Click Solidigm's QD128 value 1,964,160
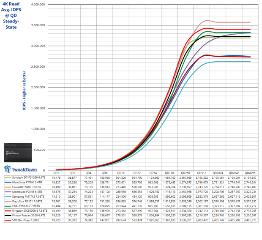 169,177
